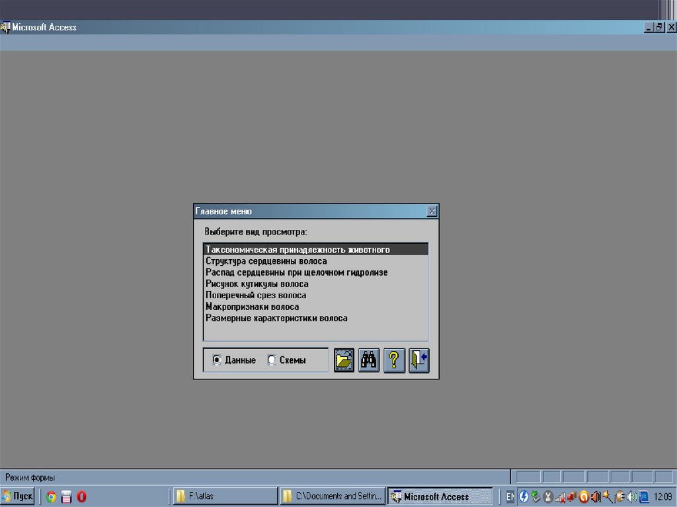
Task: Click the EN language indicator
Action: (510, 496)
